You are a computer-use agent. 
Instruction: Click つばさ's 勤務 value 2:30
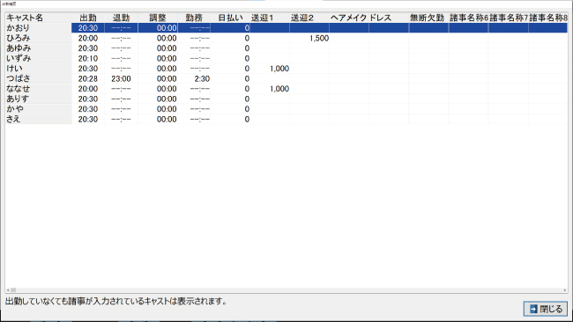[202, 79]
